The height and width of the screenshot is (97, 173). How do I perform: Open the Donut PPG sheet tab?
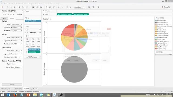click(x=19, y=89)
